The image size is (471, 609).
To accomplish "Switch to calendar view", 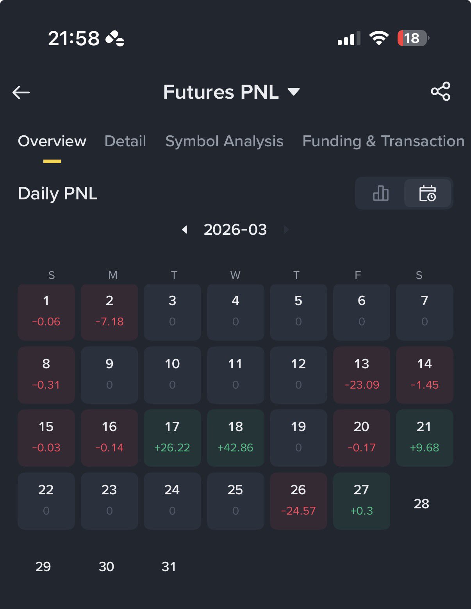I will point(427,194).
